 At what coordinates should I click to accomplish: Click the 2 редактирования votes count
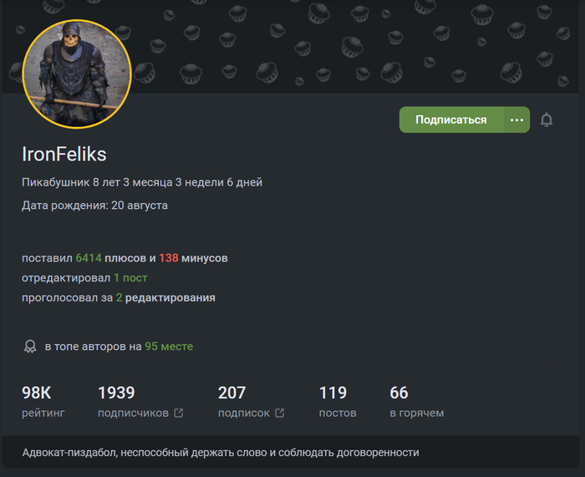coord(119,297)
